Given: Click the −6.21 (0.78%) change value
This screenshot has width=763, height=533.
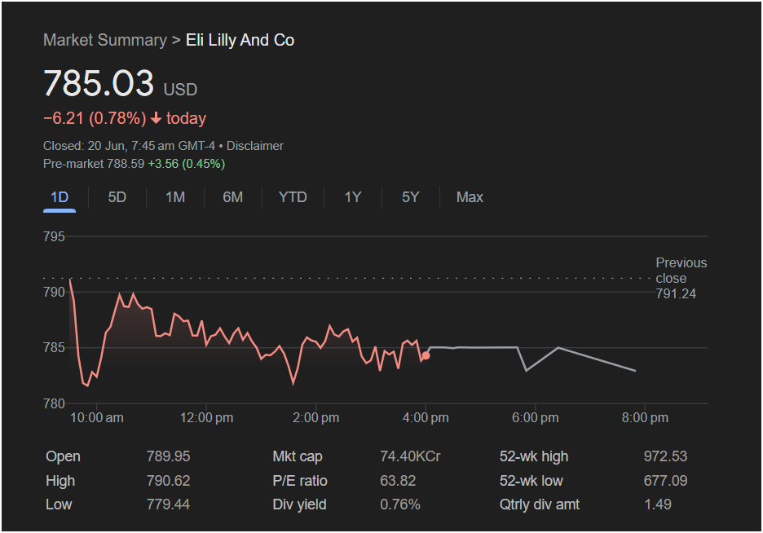Looking at the screenshot, I should tap(95, 118).
